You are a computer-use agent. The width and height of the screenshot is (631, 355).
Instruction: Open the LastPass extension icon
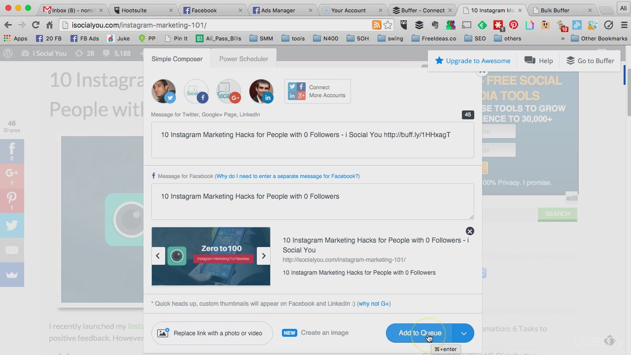[x=498, y=25]
